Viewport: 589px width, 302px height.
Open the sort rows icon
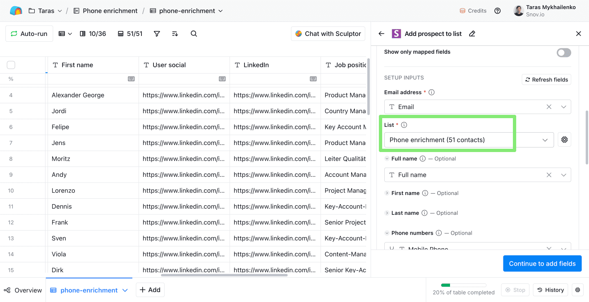tap(175, 34)
